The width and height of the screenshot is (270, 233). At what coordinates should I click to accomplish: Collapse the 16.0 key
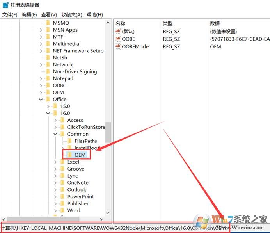pos(48,113)
